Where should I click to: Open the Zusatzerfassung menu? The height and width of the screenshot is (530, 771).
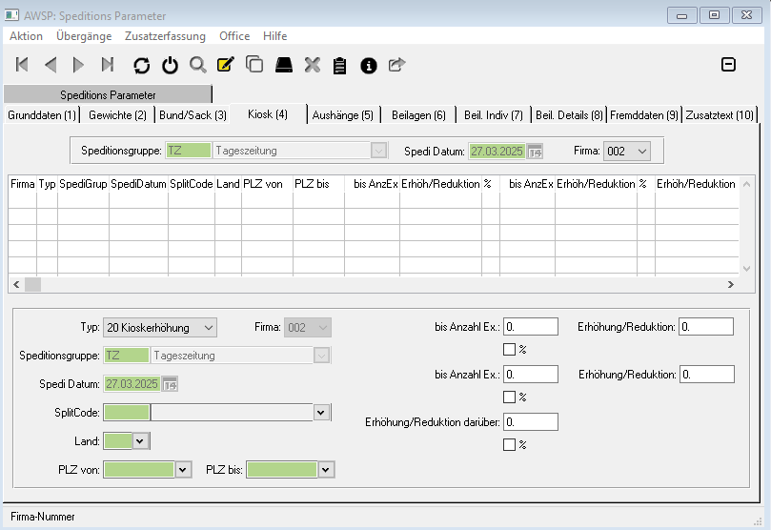click(164, 36)
